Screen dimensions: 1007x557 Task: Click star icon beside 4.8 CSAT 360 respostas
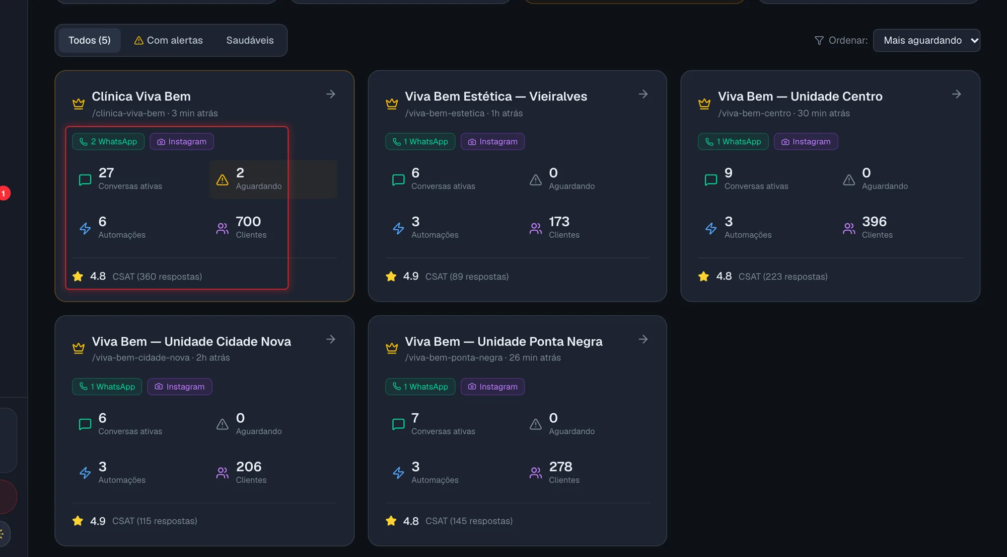coord(78,276)
